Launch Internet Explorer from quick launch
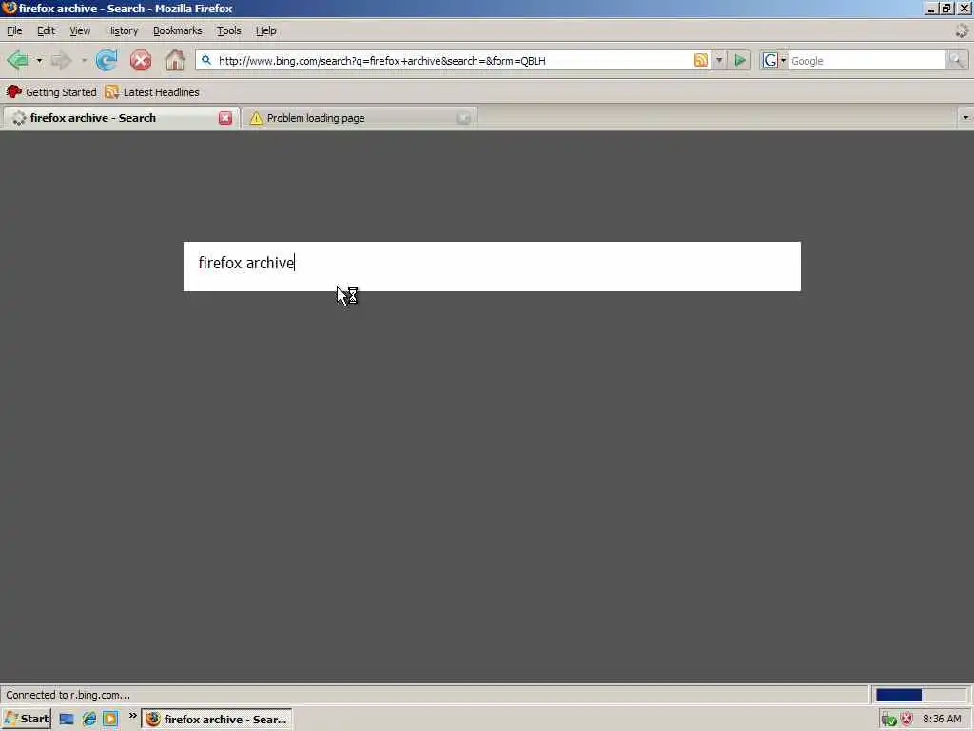Screen dimensions: 974x731 [x=88, y=720]
